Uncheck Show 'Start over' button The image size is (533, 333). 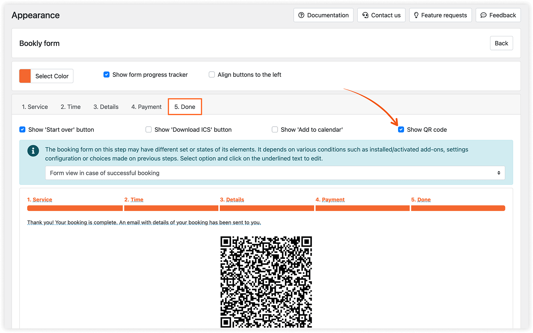pyautogui.click(x=22, y=130)
